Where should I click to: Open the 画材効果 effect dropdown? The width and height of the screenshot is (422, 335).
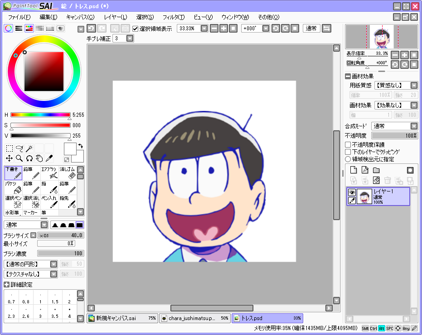click(414, 105)
